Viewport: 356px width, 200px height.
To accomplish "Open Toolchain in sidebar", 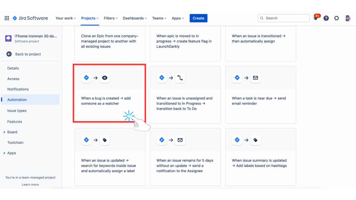I will tap(15, 142).
